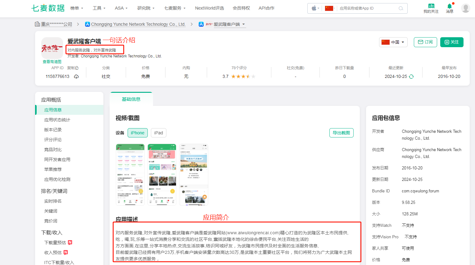Image resolution: width=475 pixels, height=265 pixels.
Task: Expand the 榜单 menu
Action: [x=77, y=8]
